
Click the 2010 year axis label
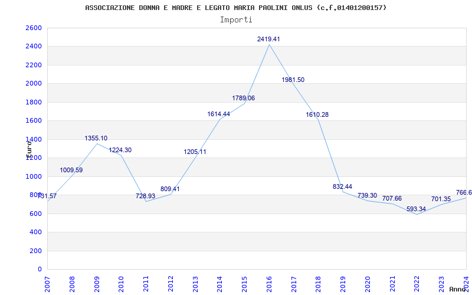click(x=121, y=284)
